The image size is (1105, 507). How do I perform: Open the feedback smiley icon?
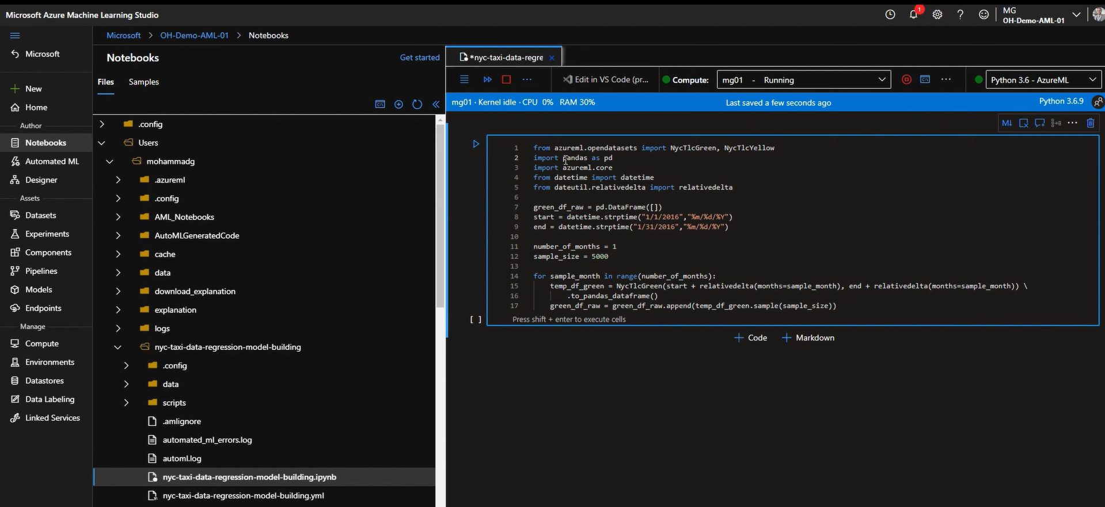click(984, 14)
